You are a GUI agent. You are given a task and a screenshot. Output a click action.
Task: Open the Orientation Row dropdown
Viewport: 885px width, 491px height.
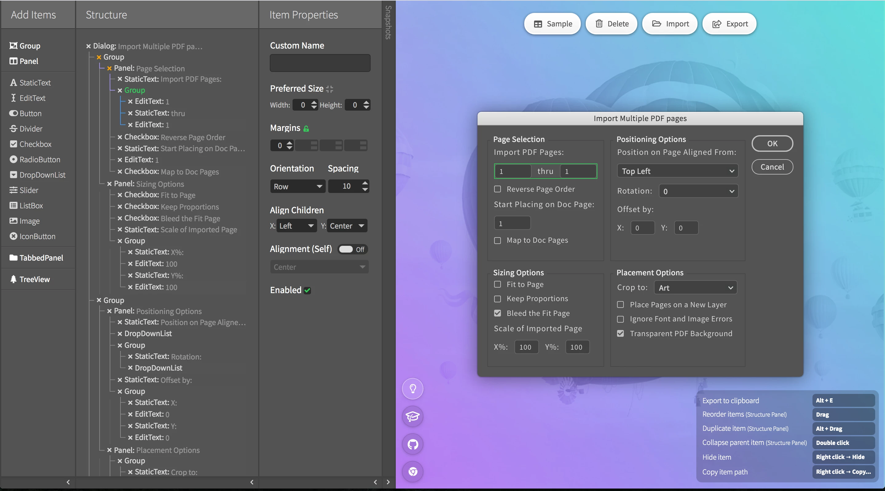[297, 186]
